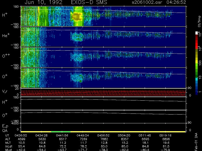Screen dimensions: 202x151
Task: Click the ALT value '7269'
Action: coord(84,139)
